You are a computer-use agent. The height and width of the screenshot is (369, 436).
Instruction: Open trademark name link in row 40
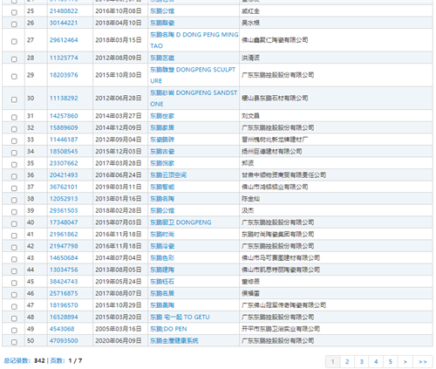(x=181, y=222)
